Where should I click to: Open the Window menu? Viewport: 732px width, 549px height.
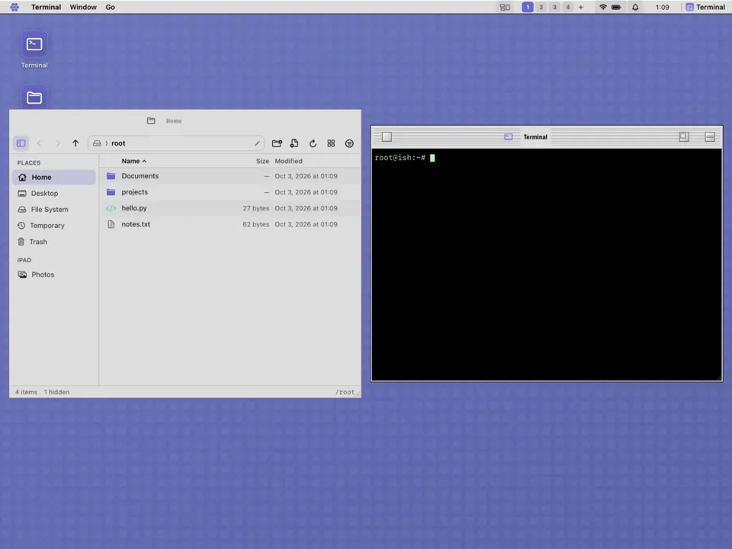(83, 7)
